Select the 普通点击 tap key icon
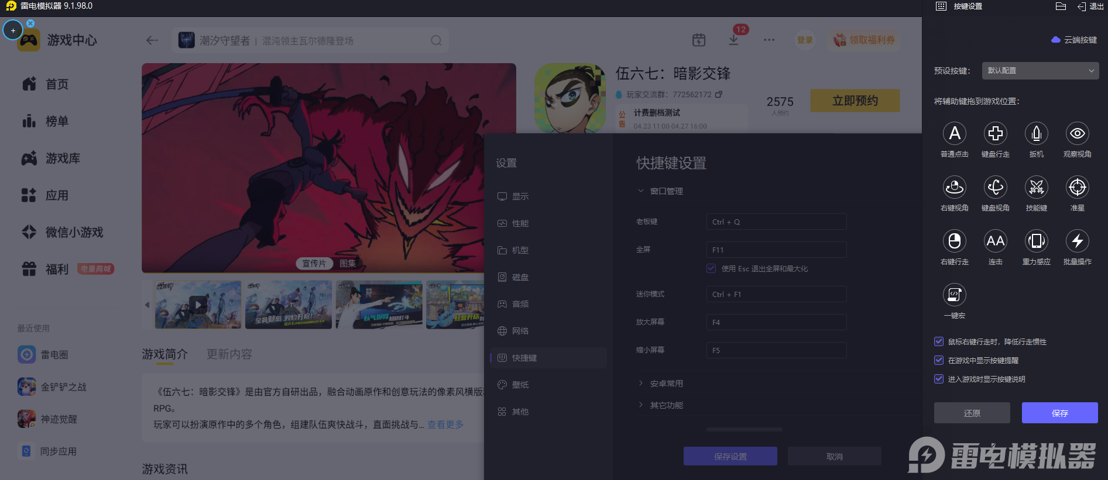This screenshot has width=1108, height=480. (x=955, y=133)
